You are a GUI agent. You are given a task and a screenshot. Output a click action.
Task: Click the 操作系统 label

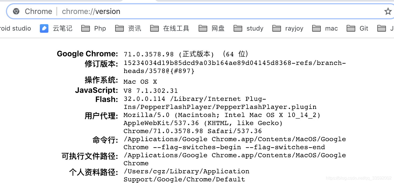101,80
